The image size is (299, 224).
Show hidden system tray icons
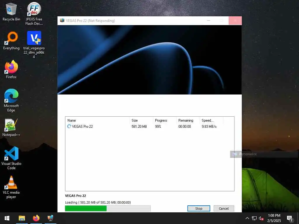click(247, 218)
